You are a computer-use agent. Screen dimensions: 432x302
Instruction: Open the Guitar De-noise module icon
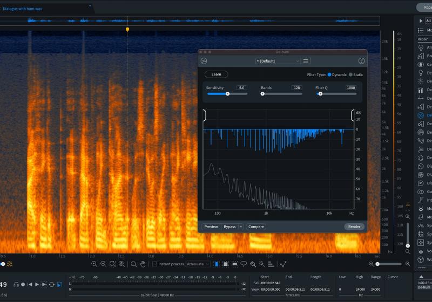[x=421, y=191]
